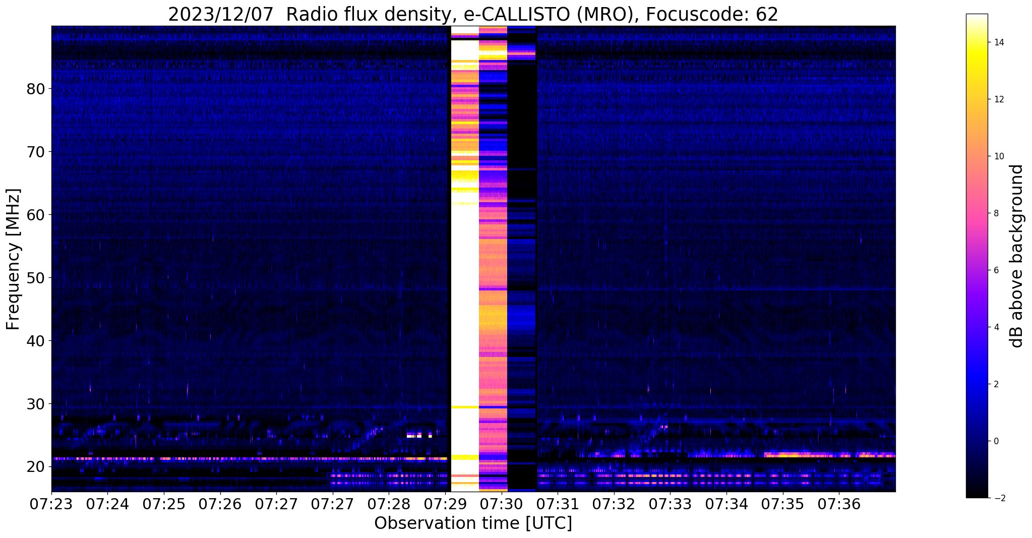Screen dimensions: 1032x538
Task: Click the 80 MHz frequency tick label
Action: click(x=36, y=89)
